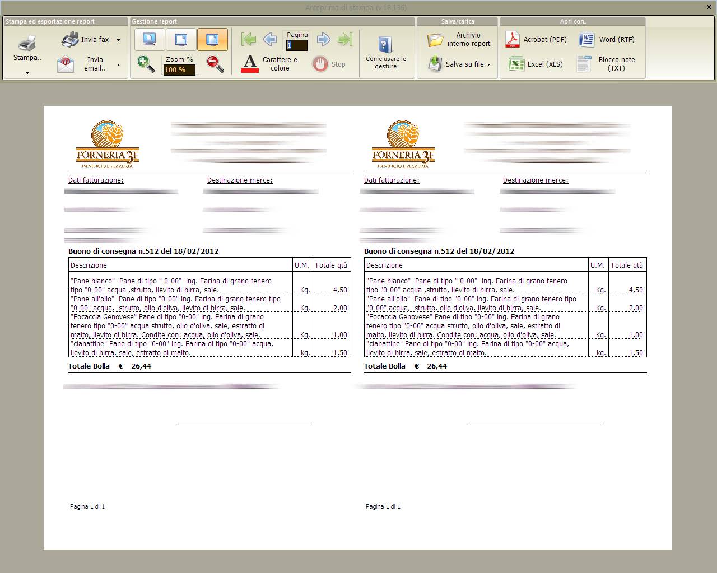Click the right quantity value 2,00
The width and height of the screenshot is (717, 573).
coord(636,308)
